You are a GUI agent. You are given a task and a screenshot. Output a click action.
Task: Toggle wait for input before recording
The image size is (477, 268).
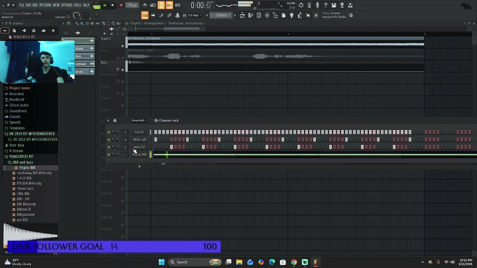[x=153, y=5]
